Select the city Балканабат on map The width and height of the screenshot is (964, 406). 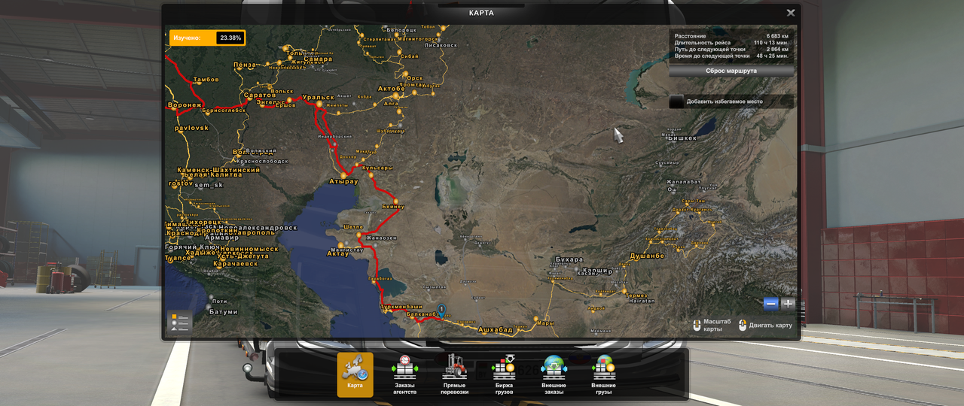[x=420, y=314]
